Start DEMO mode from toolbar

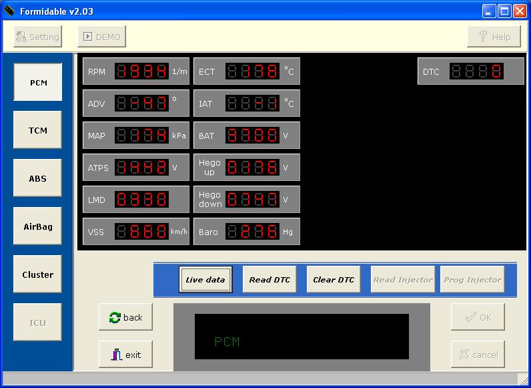click(102, 37)
